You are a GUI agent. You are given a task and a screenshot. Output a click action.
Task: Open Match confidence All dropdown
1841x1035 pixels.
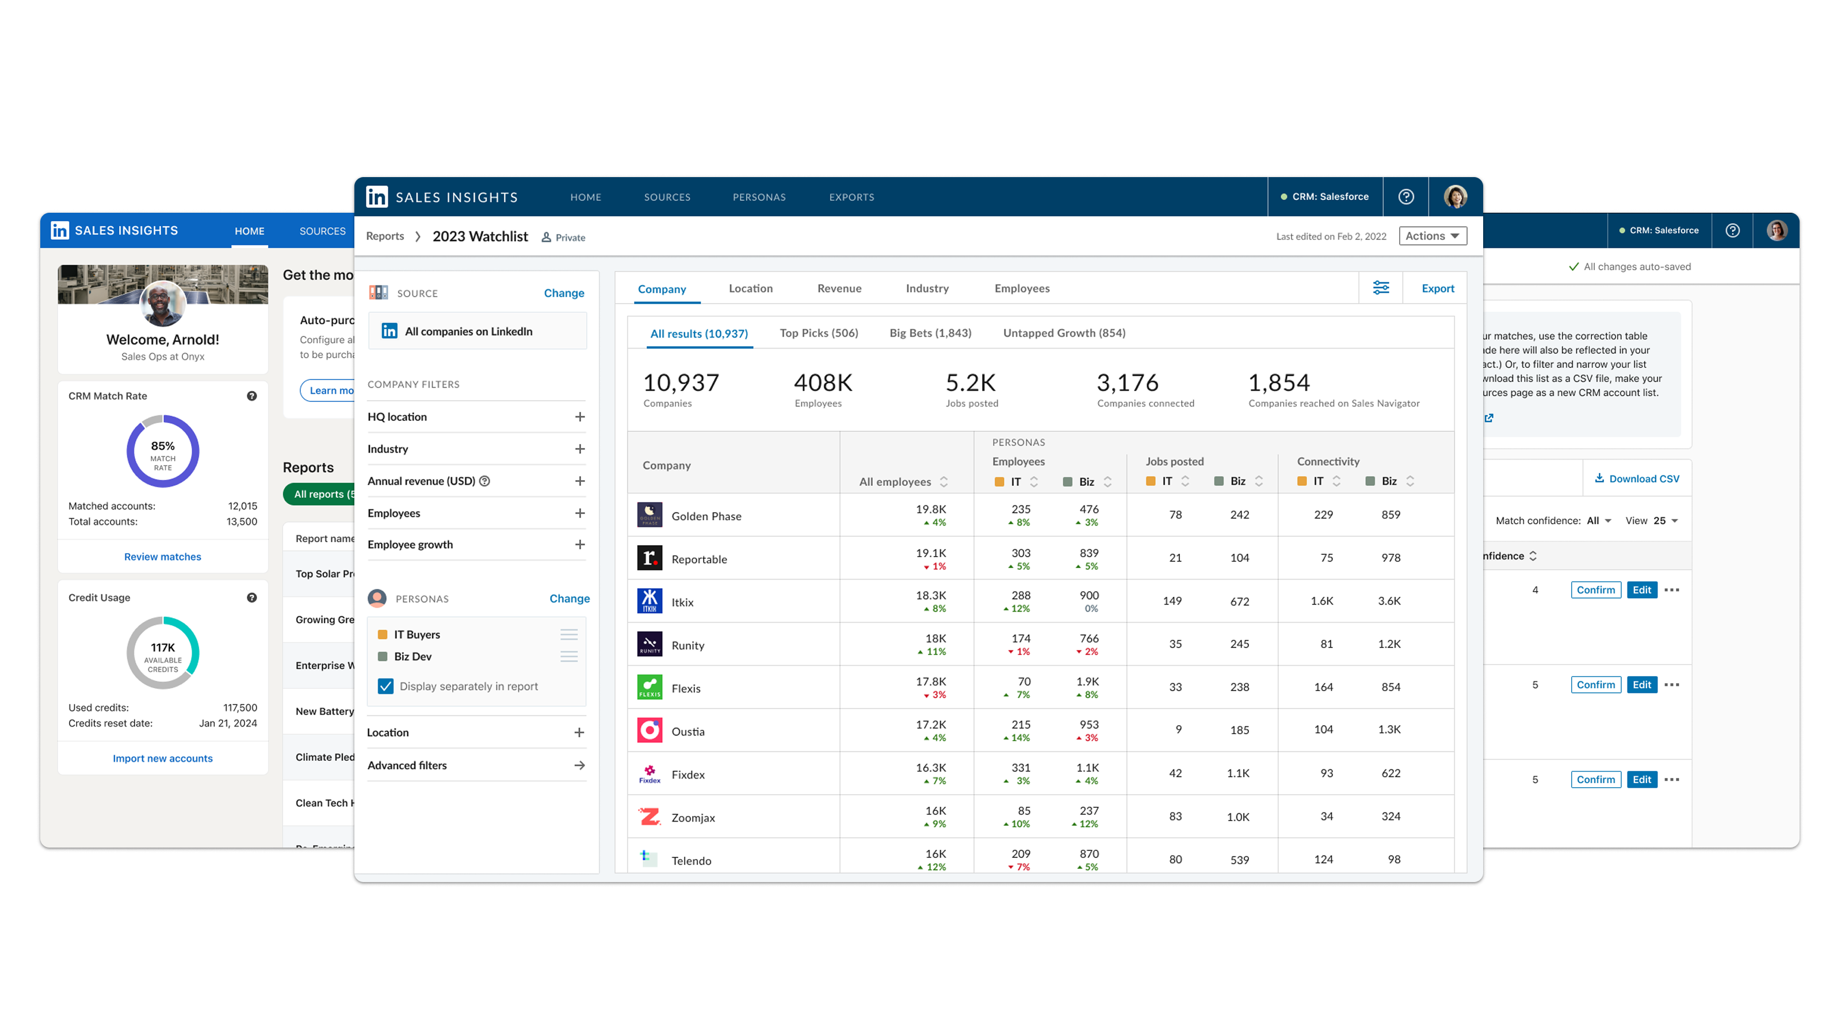(x=1599, y=521)
